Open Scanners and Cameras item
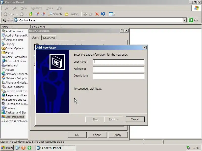This screenshot has width=202, height=151. pyautogui.click(x=14, y=100)
